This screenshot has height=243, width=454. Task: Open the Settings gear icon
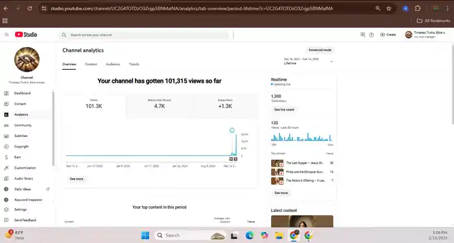click(6, 209)
